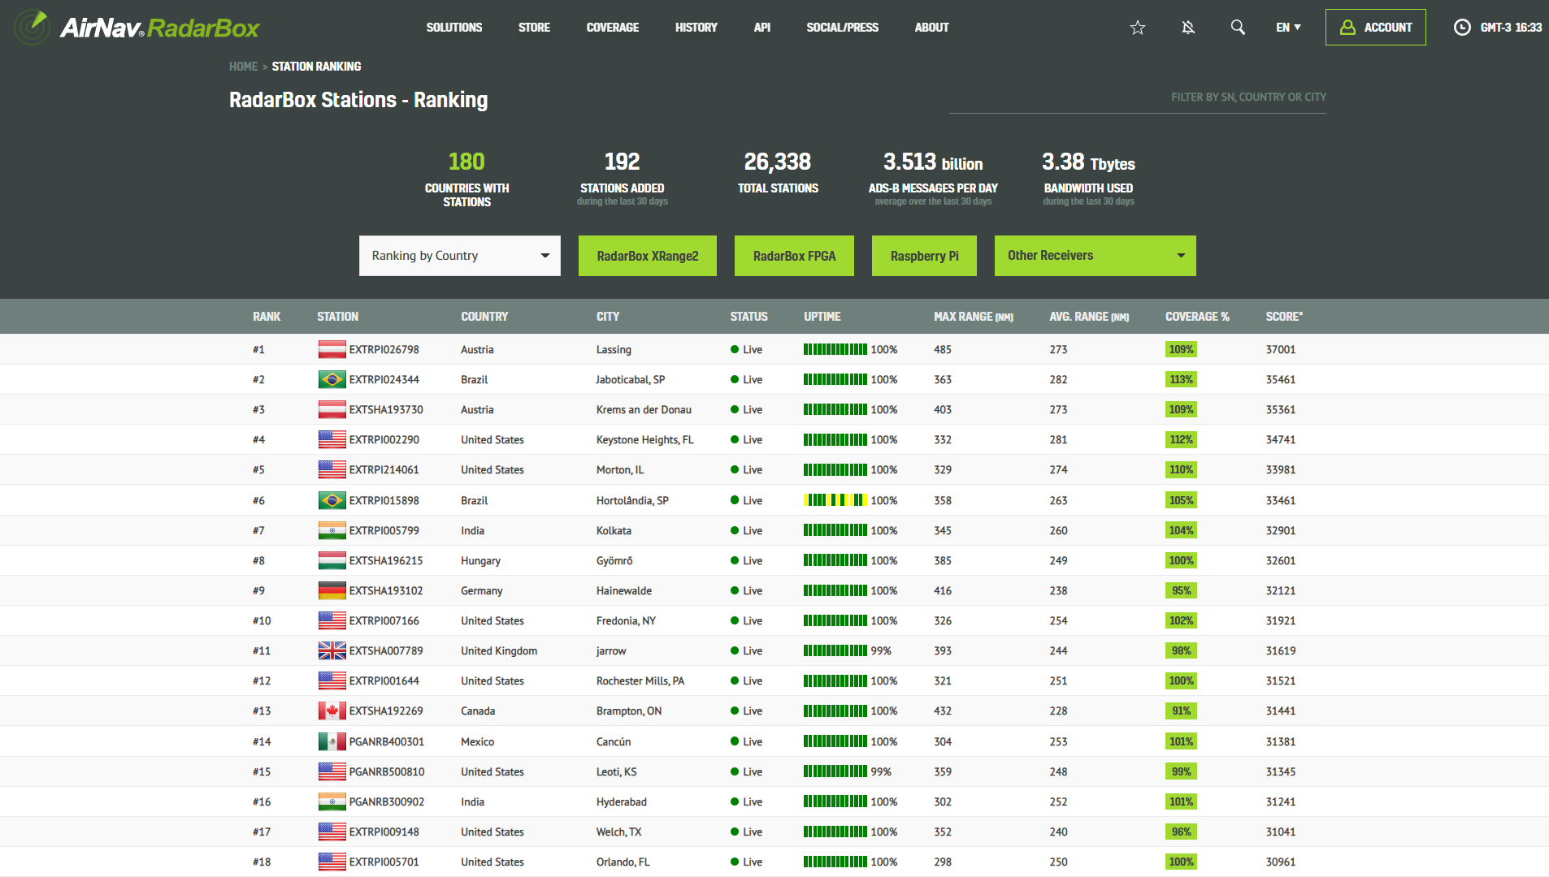Click the US flag for EXTRPI009148
Image resolution: width=1549 pixels, height=877 pixels.
(332, 832)
